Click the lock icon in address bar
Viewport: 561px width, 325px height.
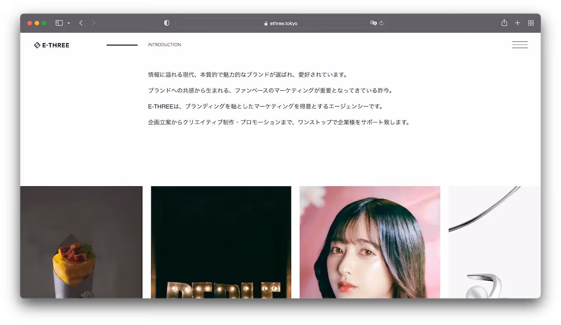266,23
